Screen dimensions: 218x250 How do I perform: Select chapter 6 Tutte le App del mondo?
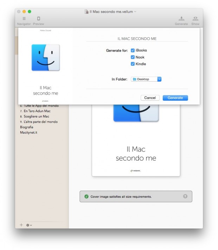pyautogui.click(x=39, y=106)
